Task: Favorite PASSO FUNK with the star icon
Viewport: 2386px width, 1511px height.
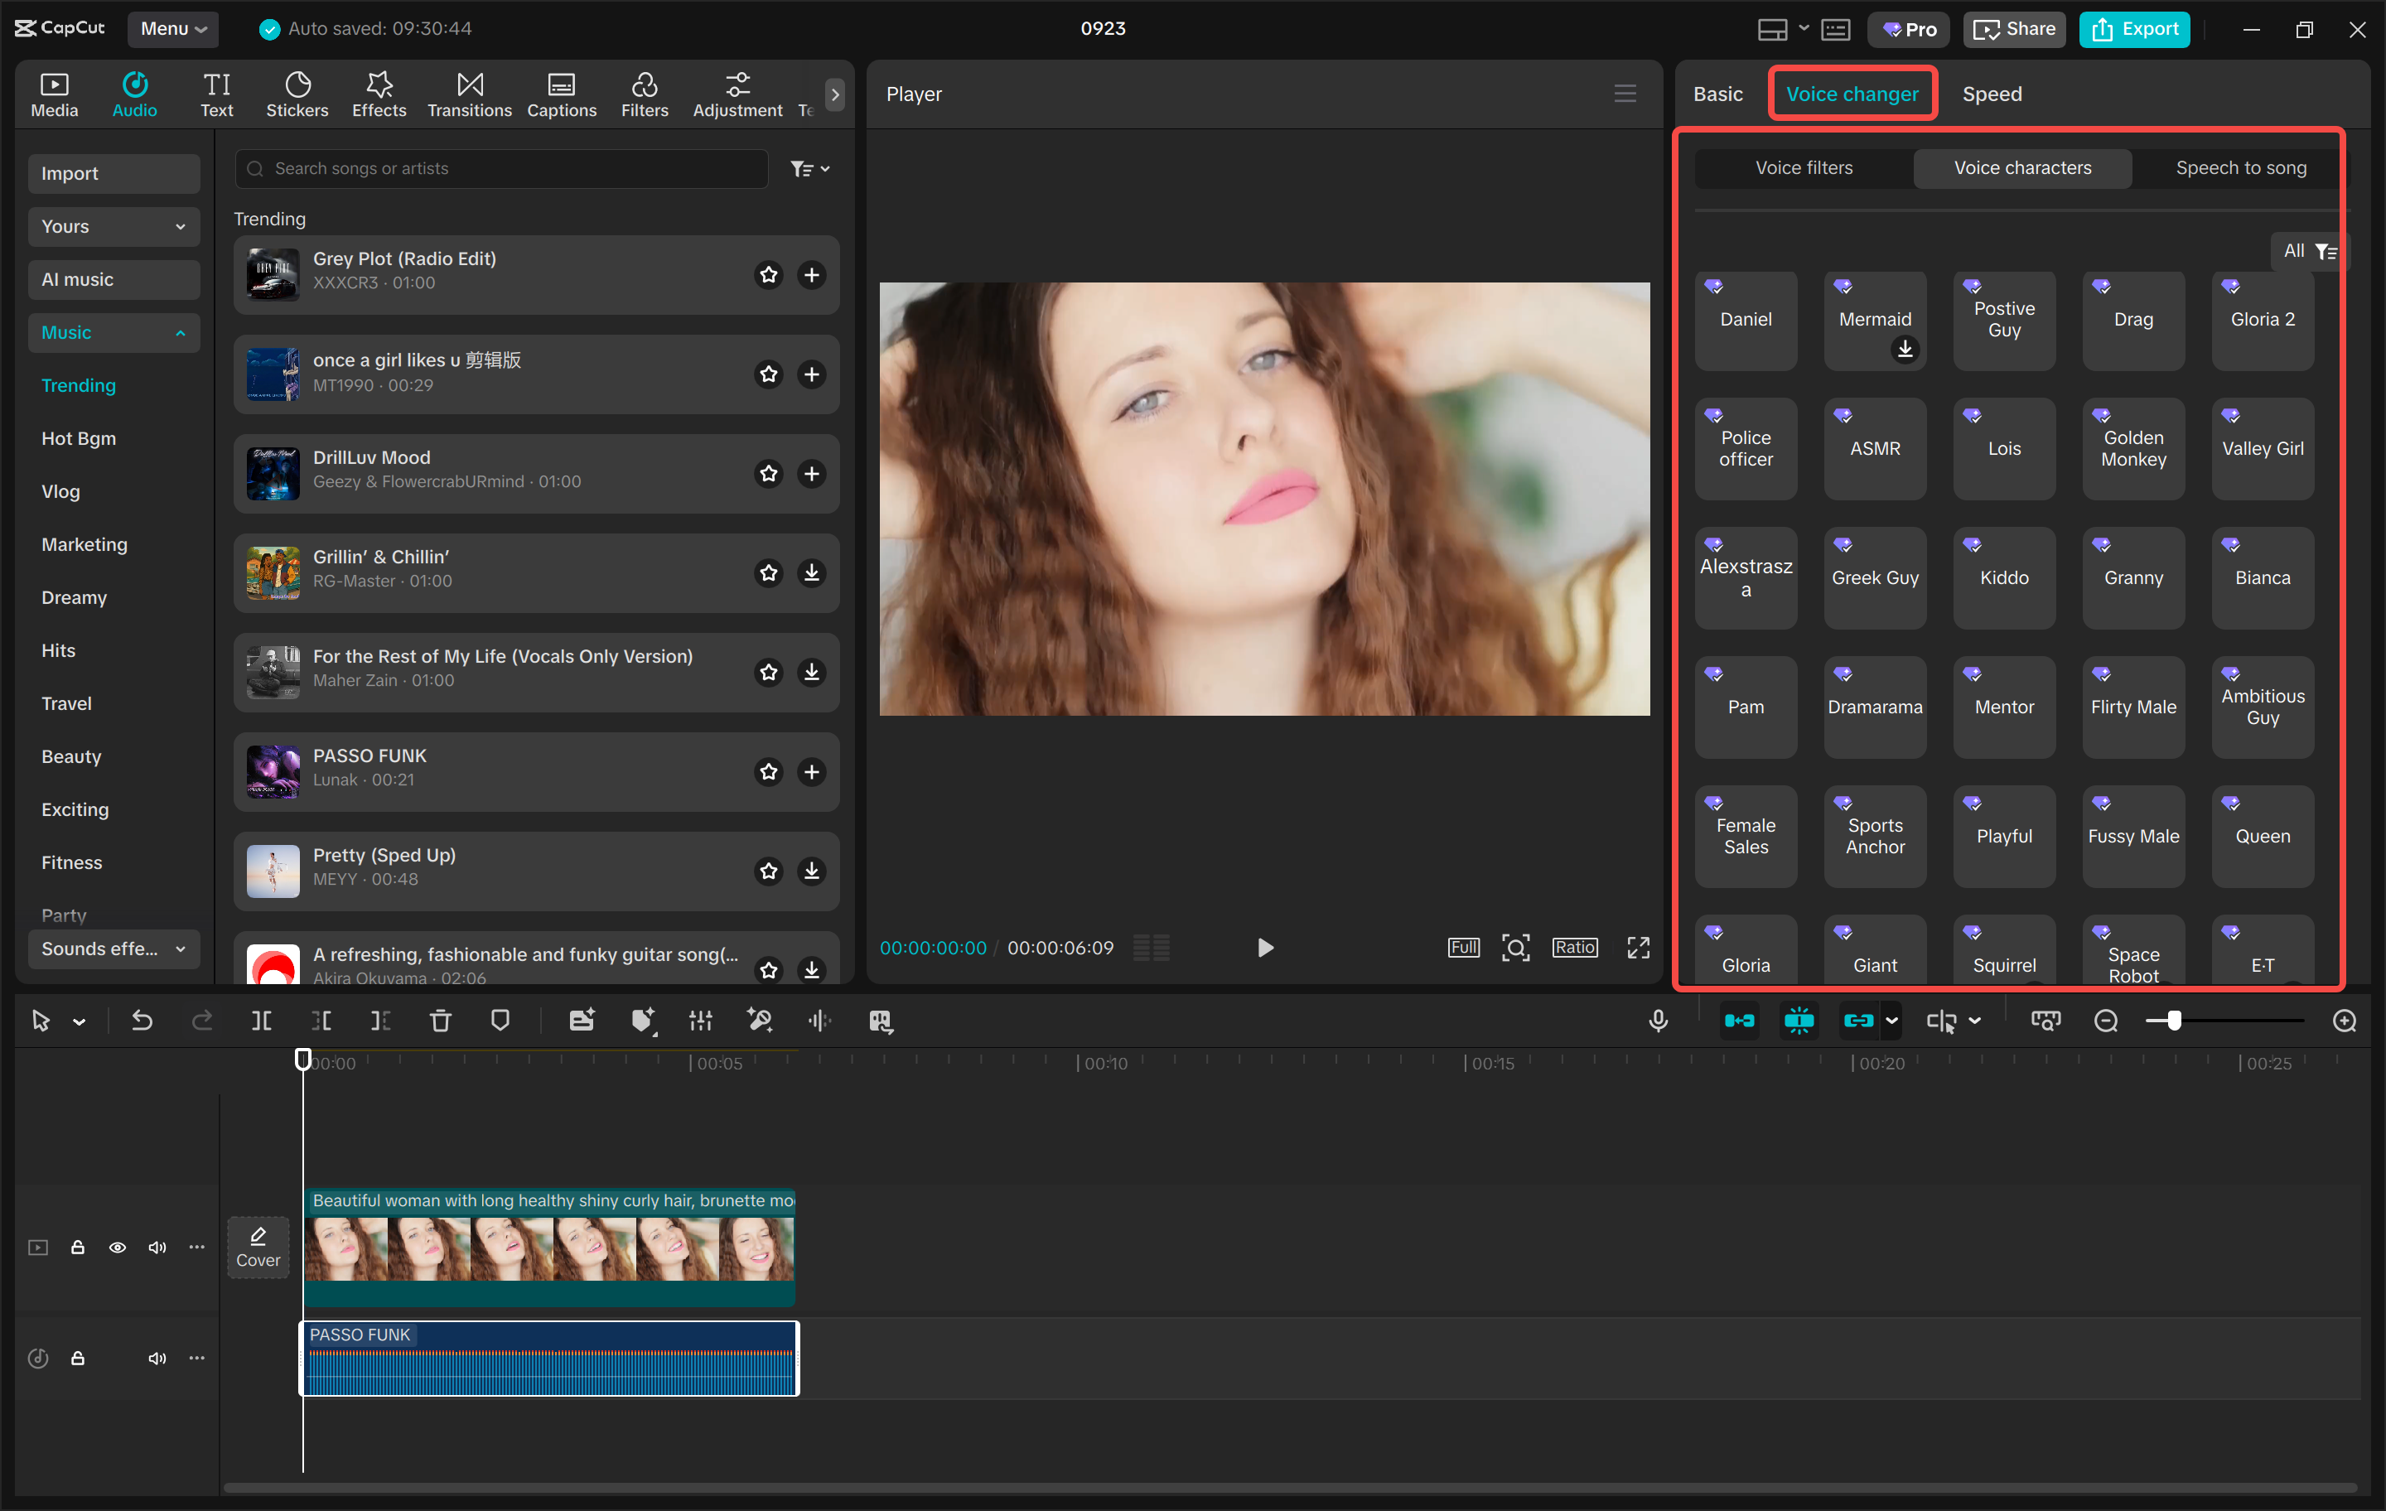Action: tap(769, 772)
